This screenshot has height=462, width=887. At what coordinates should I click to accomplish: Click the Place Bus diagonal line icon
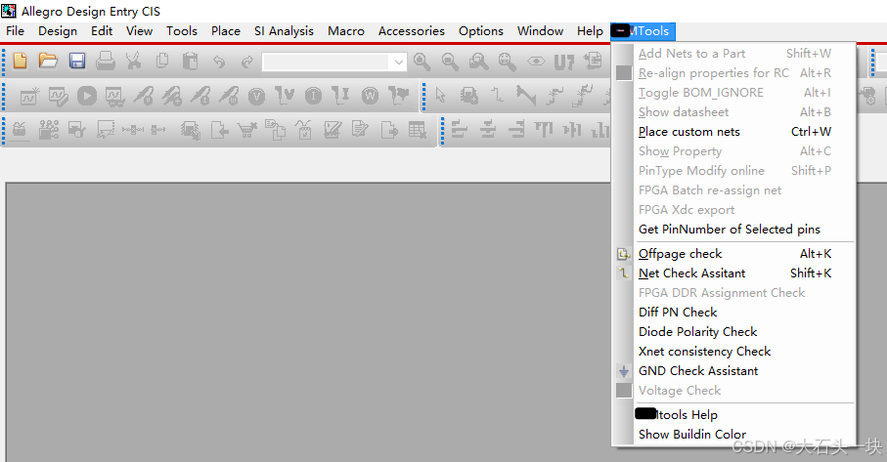click(x=525, y=96)
